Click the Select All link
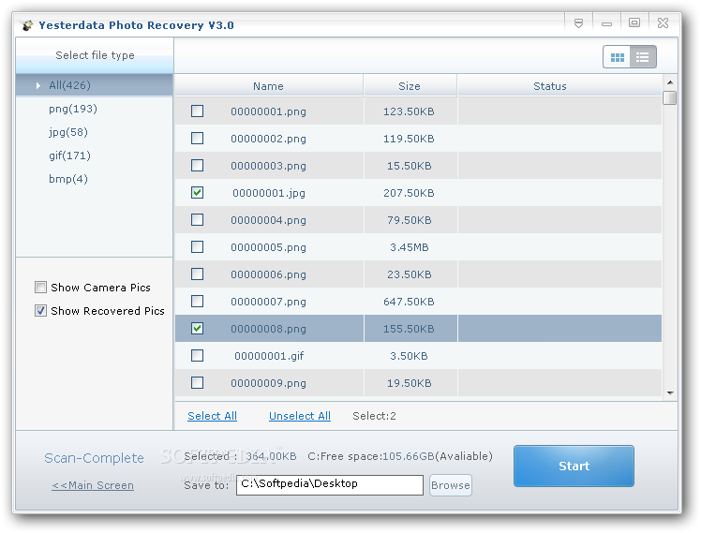 (x=213, y=416)
